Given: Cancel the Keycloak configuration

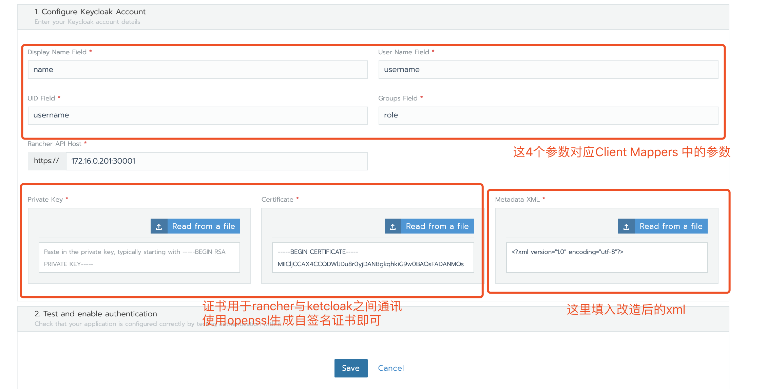Looking at the screenshot, I should (x=391, y=368).
